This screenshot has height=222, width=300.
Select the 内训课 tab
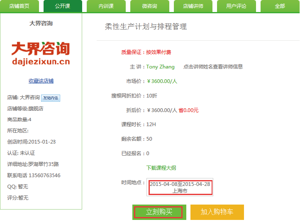tap(106, 6)
